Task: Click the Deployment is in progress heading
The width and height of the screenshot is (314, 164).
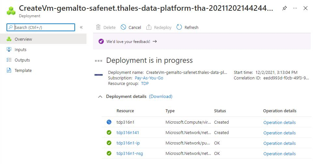Action: point(149,60)
